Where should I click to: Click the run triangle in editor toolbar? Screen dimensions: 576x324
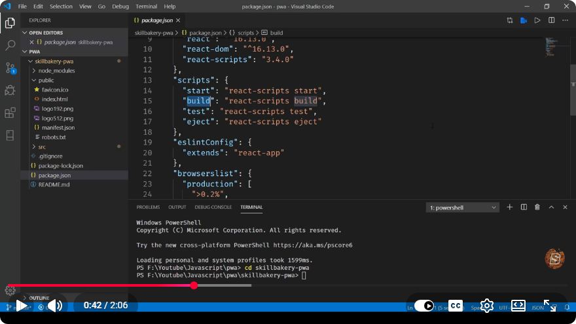[x=537, y=20]
